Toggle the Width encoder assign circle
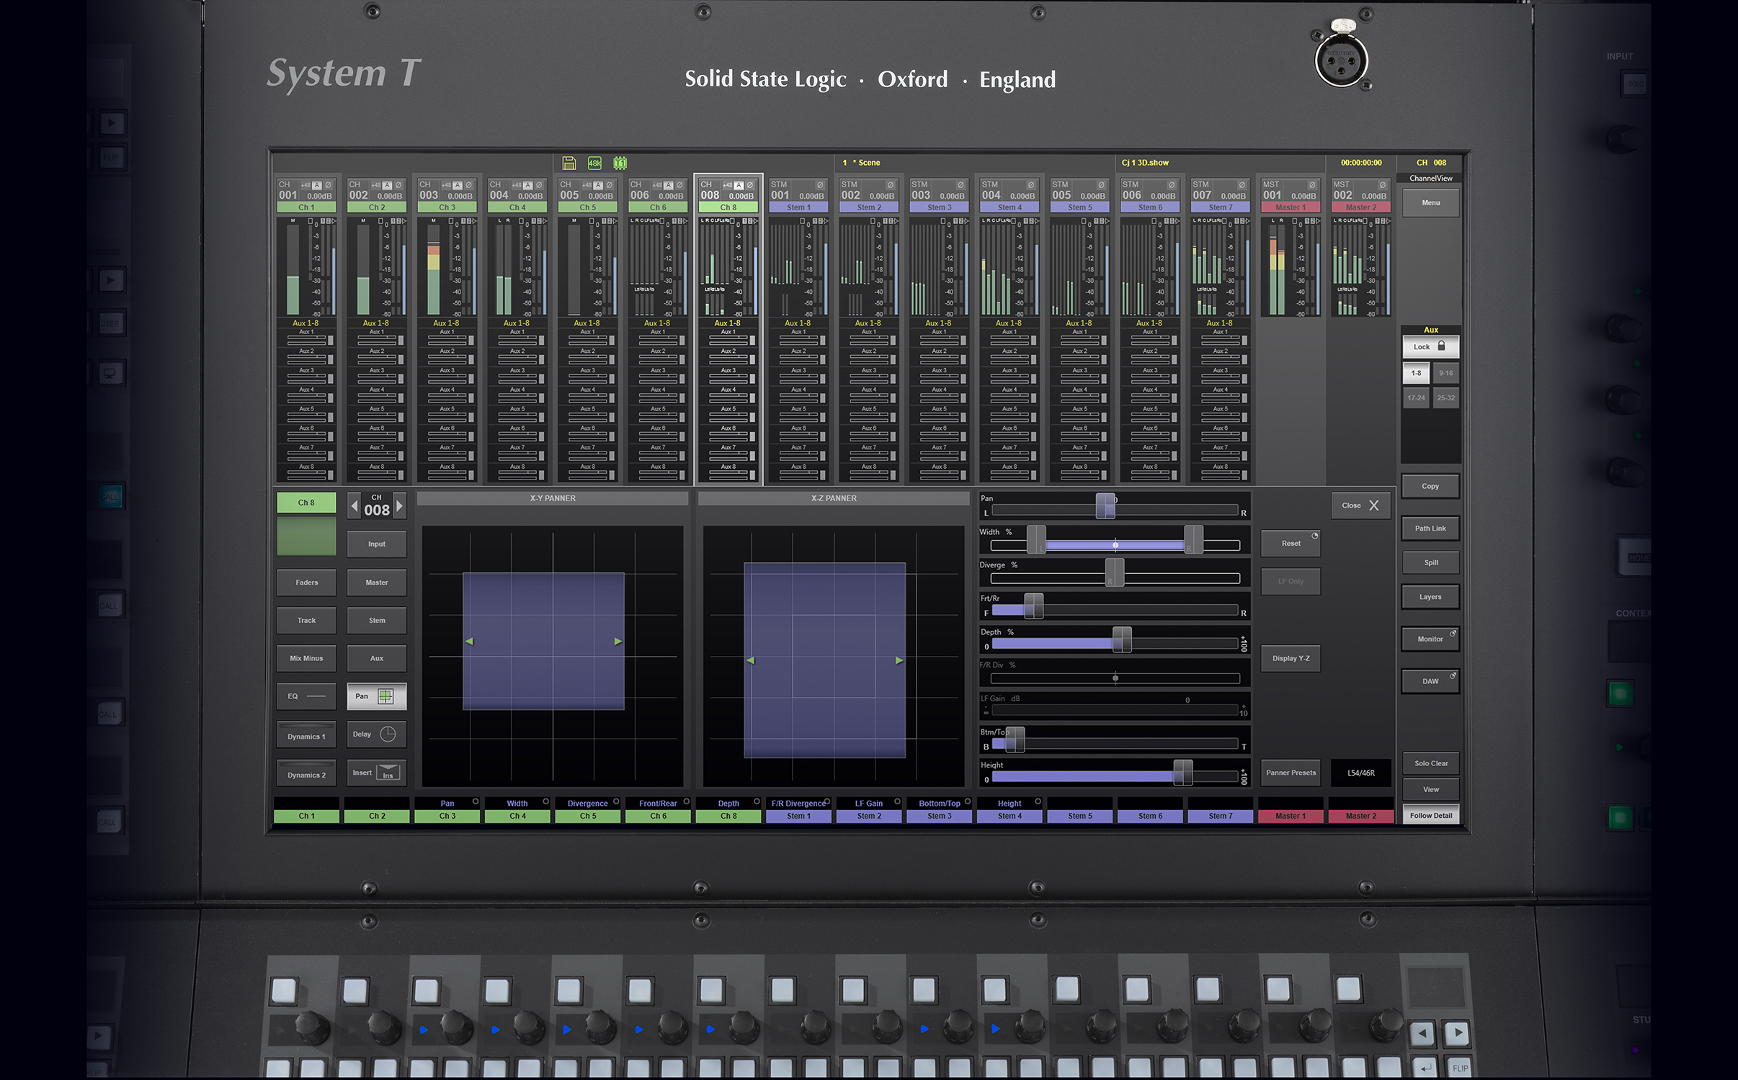This screenshot has height=1080, width=1738. coord(546,801)
